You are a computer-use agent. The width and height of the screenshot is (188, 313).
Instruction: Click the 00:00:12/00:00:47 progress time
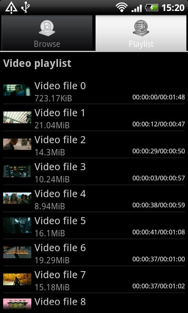pyautogui.click(x=159, y=124)
